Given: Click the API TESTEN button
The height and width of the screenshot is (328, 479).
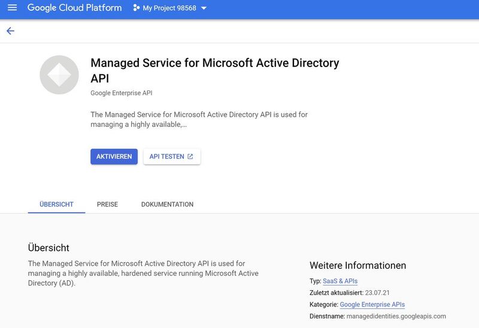Looking at the screenshot, I should pyautogui.click(x=172, y=156).
